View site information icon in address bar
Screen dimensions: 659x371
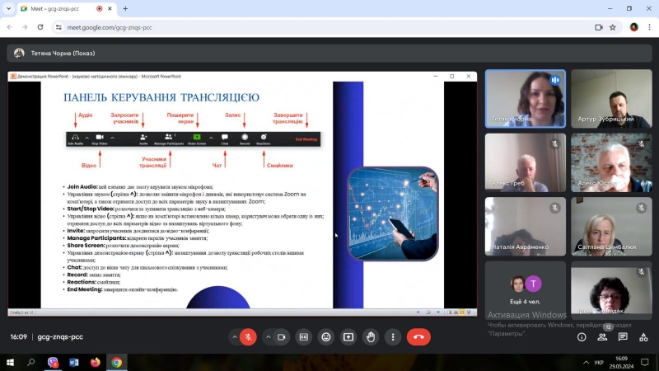click(58, 27)
